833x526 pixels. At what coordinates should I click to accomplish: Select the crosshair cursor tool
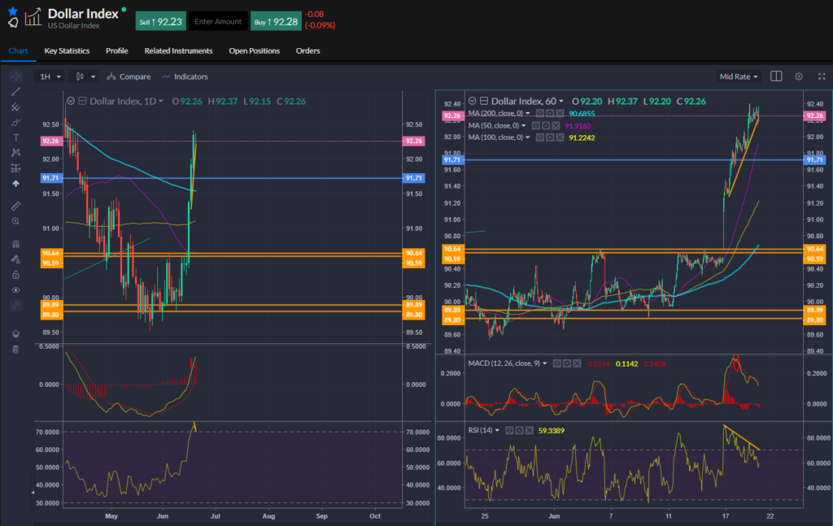pos(16,76)
